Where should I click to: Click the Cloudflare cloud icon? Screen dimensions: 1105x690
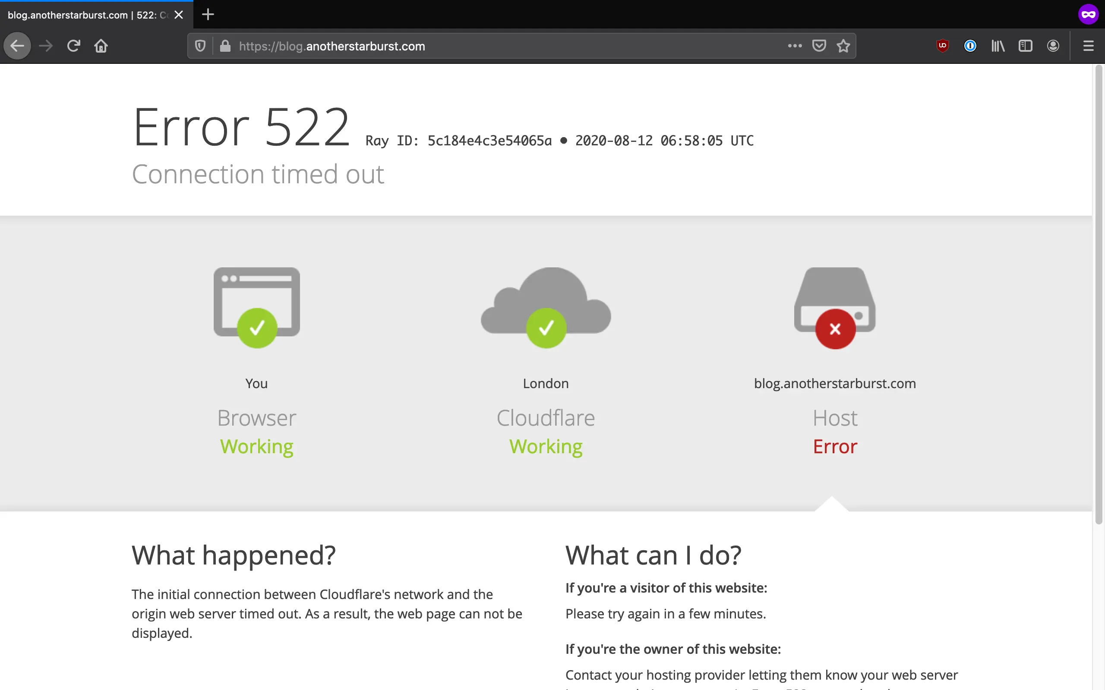pyautogui.click(x=546, y=307)
